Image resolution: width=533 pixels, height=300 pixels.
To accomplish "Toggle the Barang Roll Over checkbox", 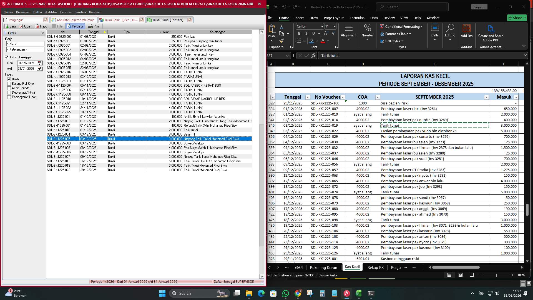I will point(9,84).
